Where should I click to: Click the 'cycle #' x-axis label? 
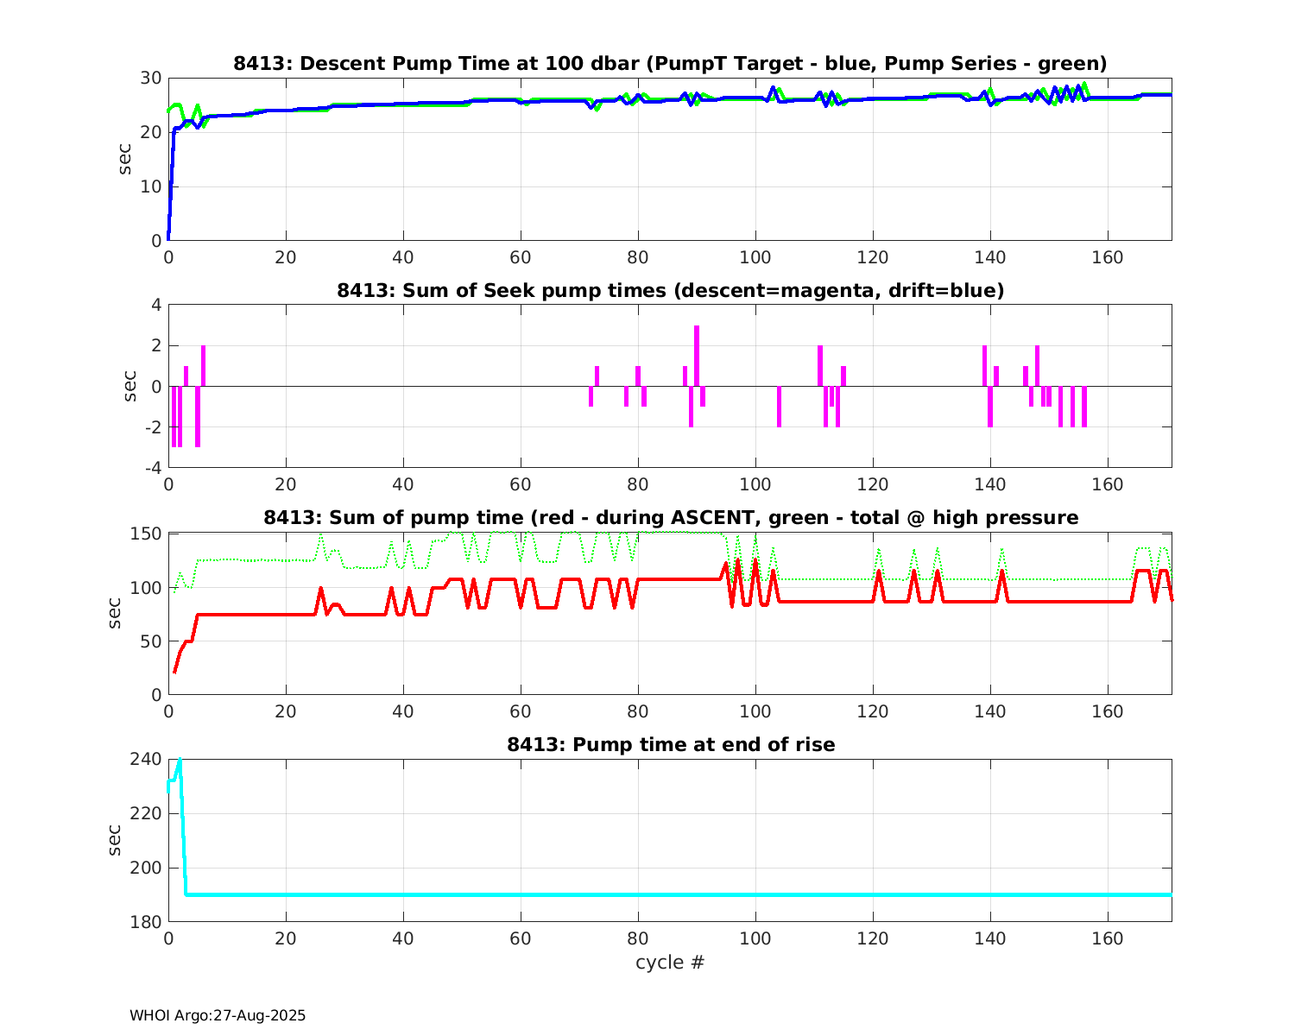tap(670, 962)
